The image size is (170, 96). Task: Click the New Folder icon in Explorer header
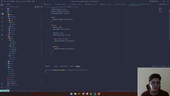point(38,7)
